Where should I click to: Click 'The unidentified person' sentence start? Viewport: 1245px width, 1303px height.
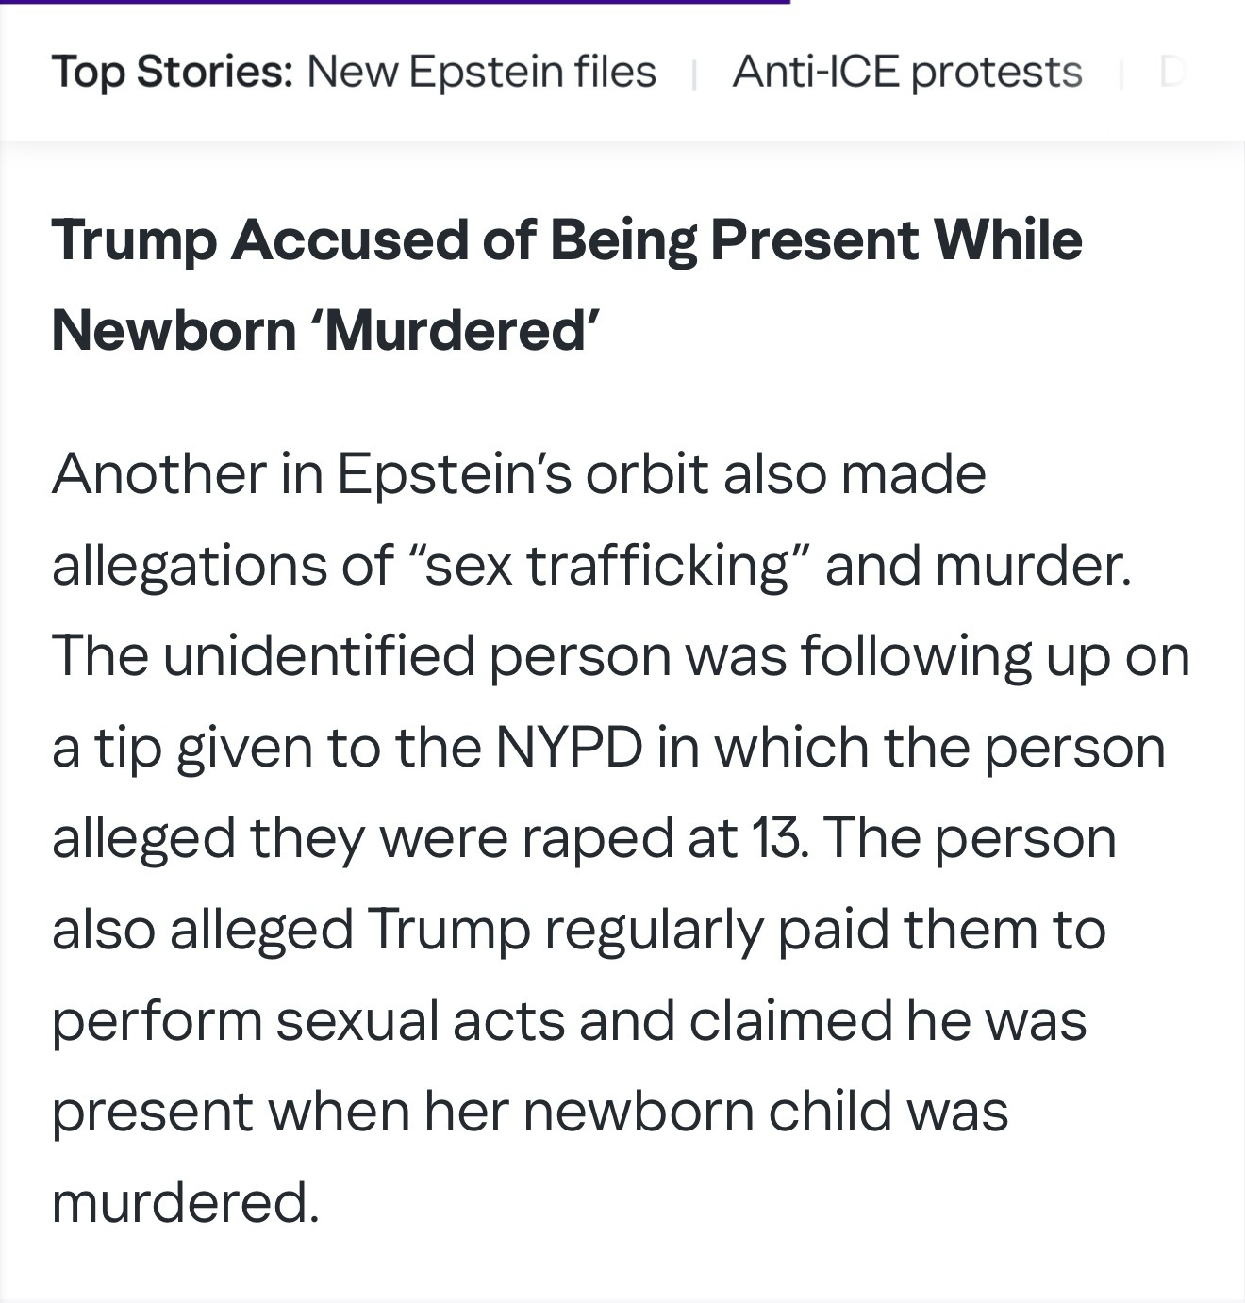click(x=262, y=656)
